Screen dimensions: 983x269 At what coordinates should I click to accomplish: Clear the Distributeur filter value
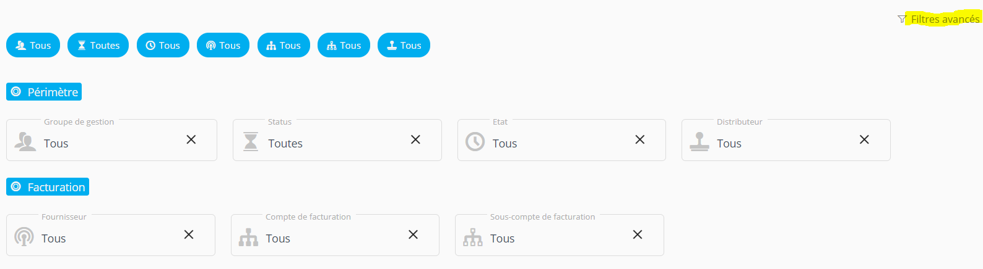pyautogui.click(x=864, y=140)
